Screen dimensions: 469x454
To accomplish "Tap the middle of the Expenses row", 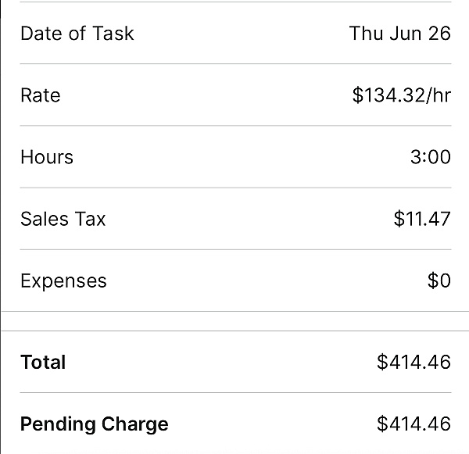I will click(234, 281).
